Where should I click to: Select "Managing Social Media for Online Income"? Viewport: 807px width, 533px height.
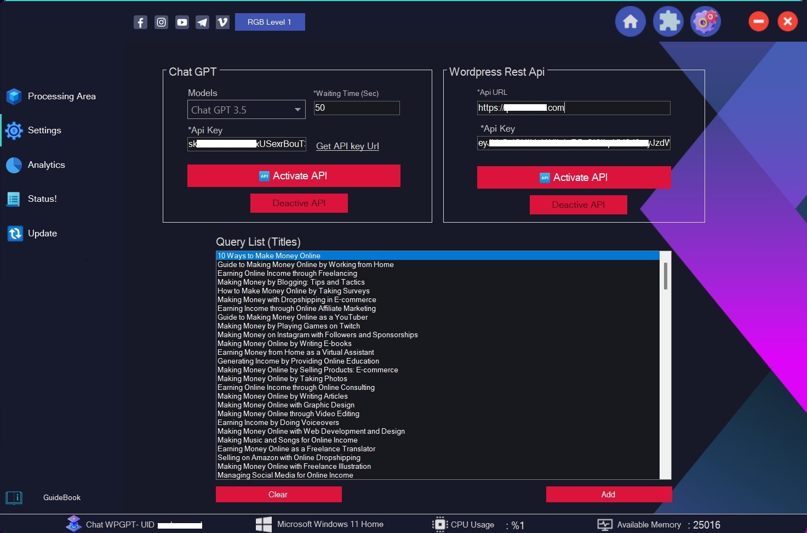tap(438, 475)
